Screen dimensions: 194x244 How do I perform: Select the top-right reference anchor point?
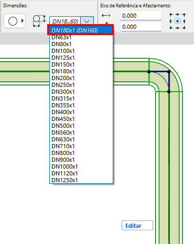[184, 15]
